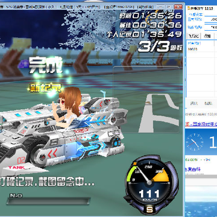Maximize the game window

(169, 7)
